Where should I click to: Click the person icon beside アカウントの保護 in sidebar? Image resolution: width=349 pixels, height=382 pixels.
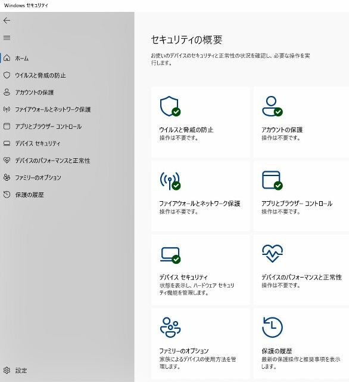(7, 92)
